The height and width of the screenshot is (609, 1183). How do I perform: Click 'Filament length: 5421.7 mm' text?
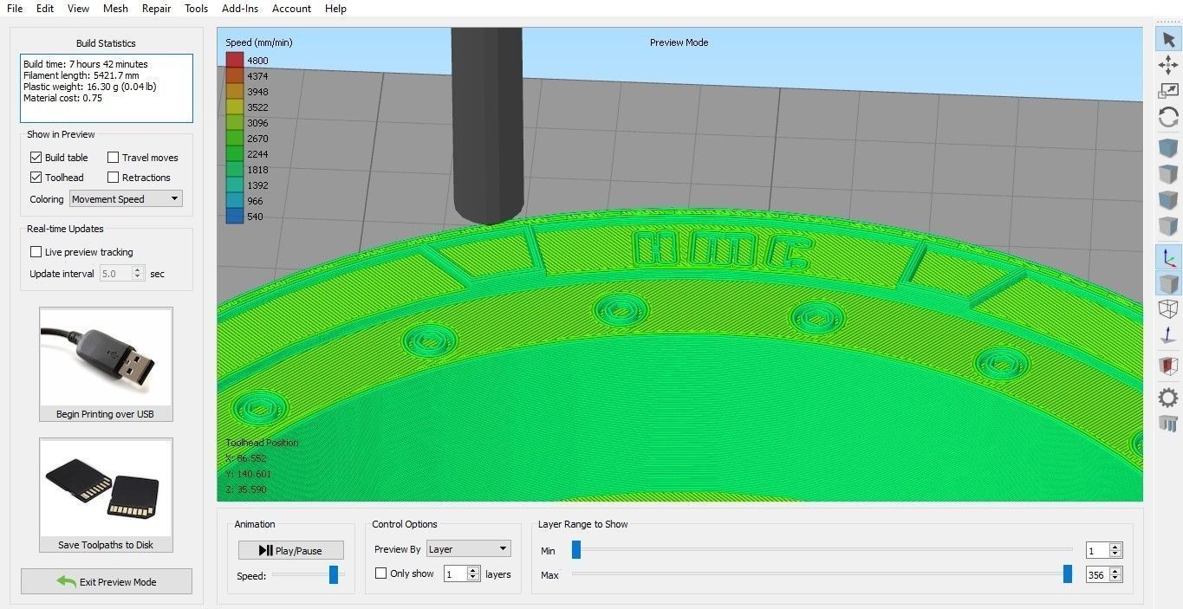pyautogui.click(x=81, y=75)
